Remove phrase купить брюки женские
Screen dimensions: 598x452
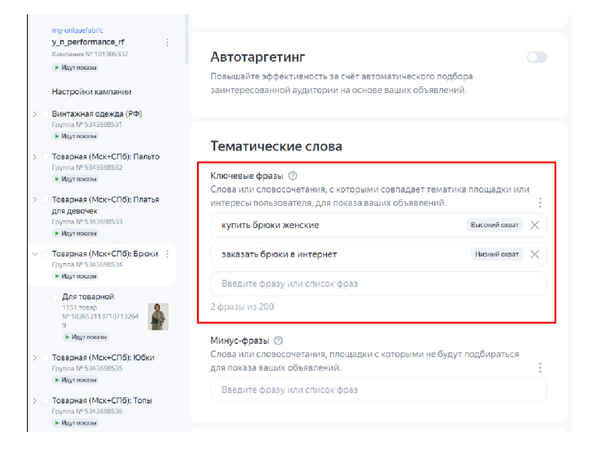pyautogui.click(x=535, y=225)
